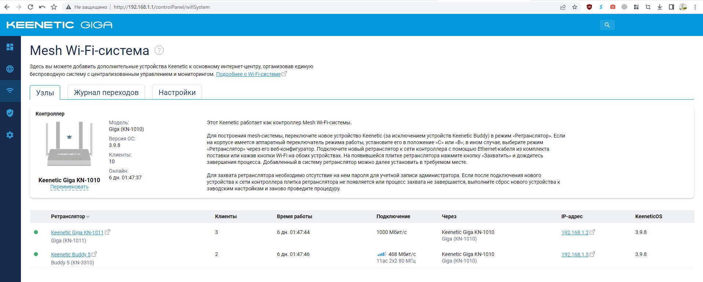Click the Время работы column header
Screen dimensions: 703x282
coord(294,217)
